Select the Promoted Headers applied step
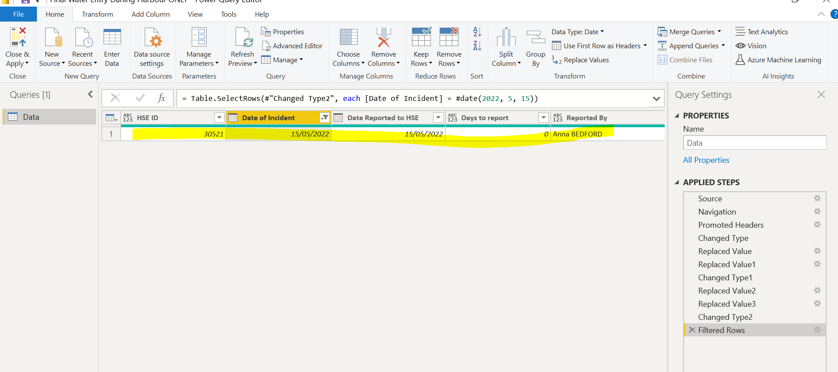838x372 pixels. 754,225
